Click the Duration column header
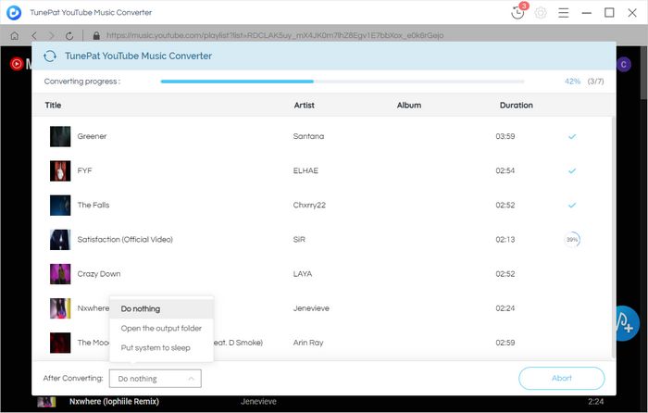This screenshot has height=413, width=648. pyautogui.click(x=517, y=105)
